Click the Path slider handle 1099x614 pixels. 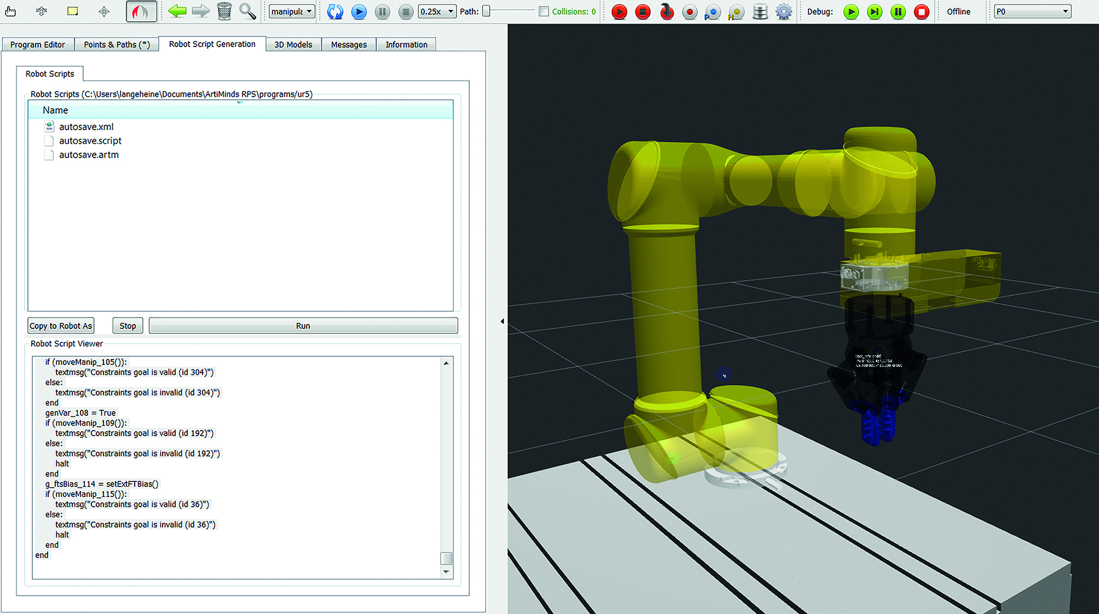tap(485, 11)
